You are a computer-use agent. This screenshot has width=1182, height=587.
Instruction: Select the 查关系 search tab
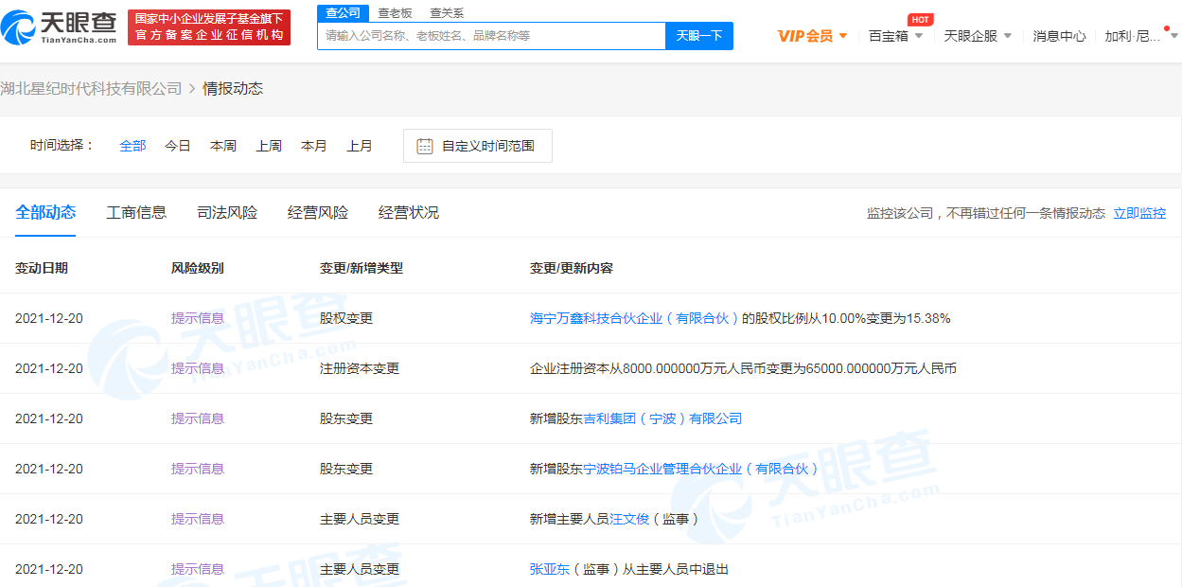click(x=447, y=12)
